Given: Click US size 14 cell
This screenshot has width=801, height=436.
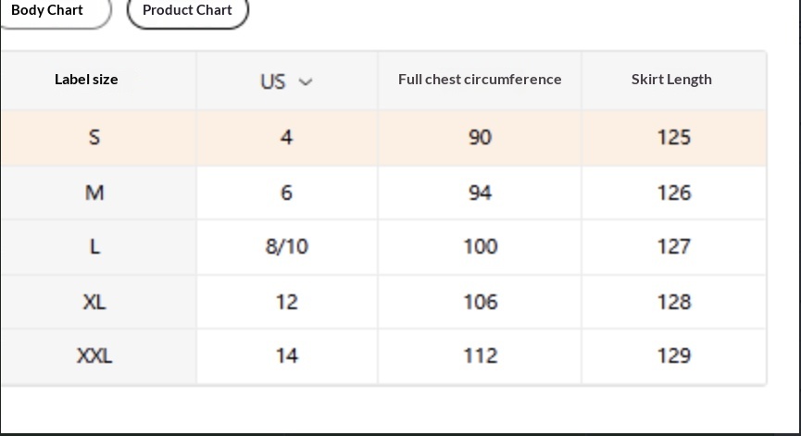Looking at the screenshot, I should pos(286,355).
